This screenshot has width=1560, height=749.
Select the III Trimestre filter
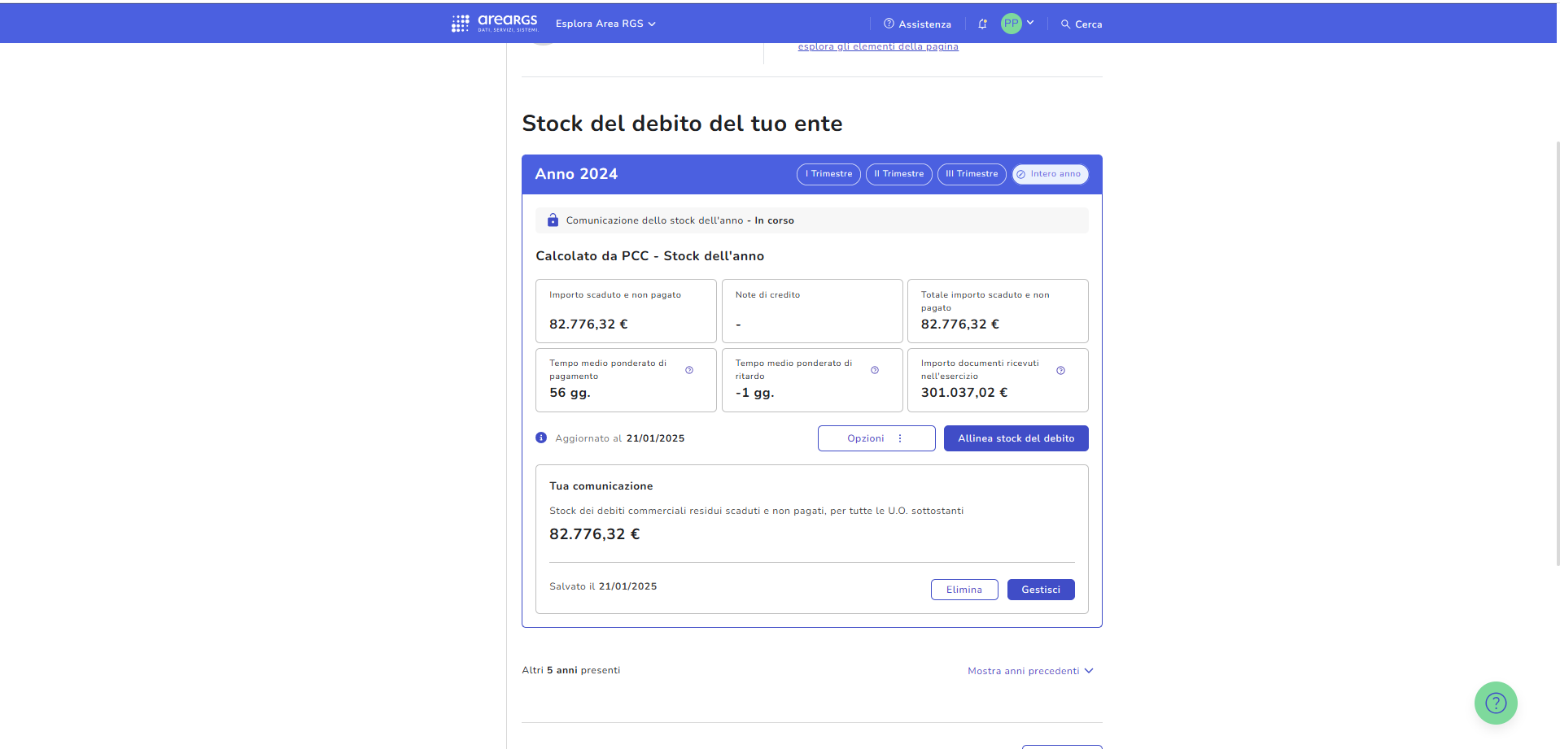[x=971, y=174]
